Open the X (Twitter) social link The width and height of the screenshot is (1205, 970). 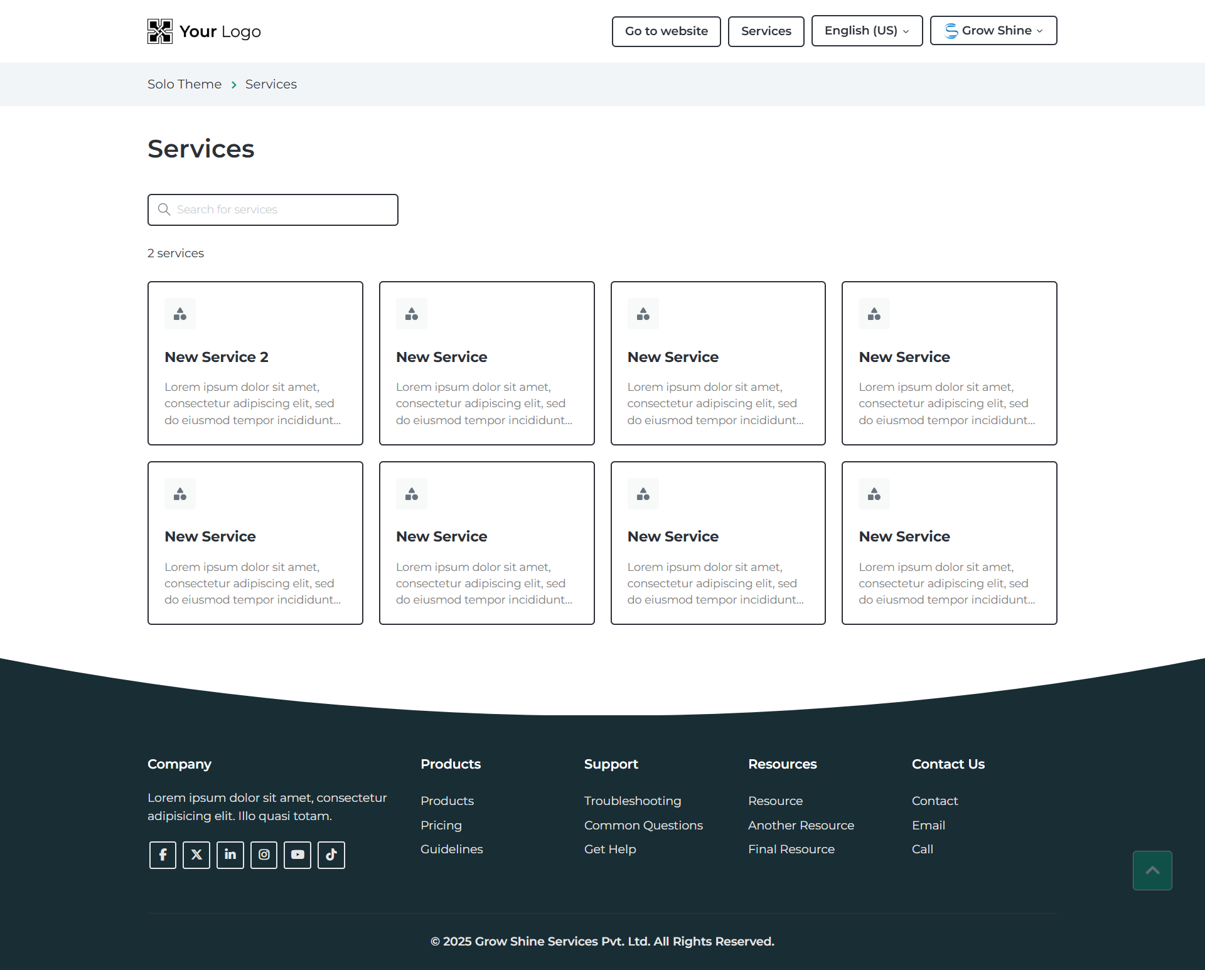[x=196, y=855]
